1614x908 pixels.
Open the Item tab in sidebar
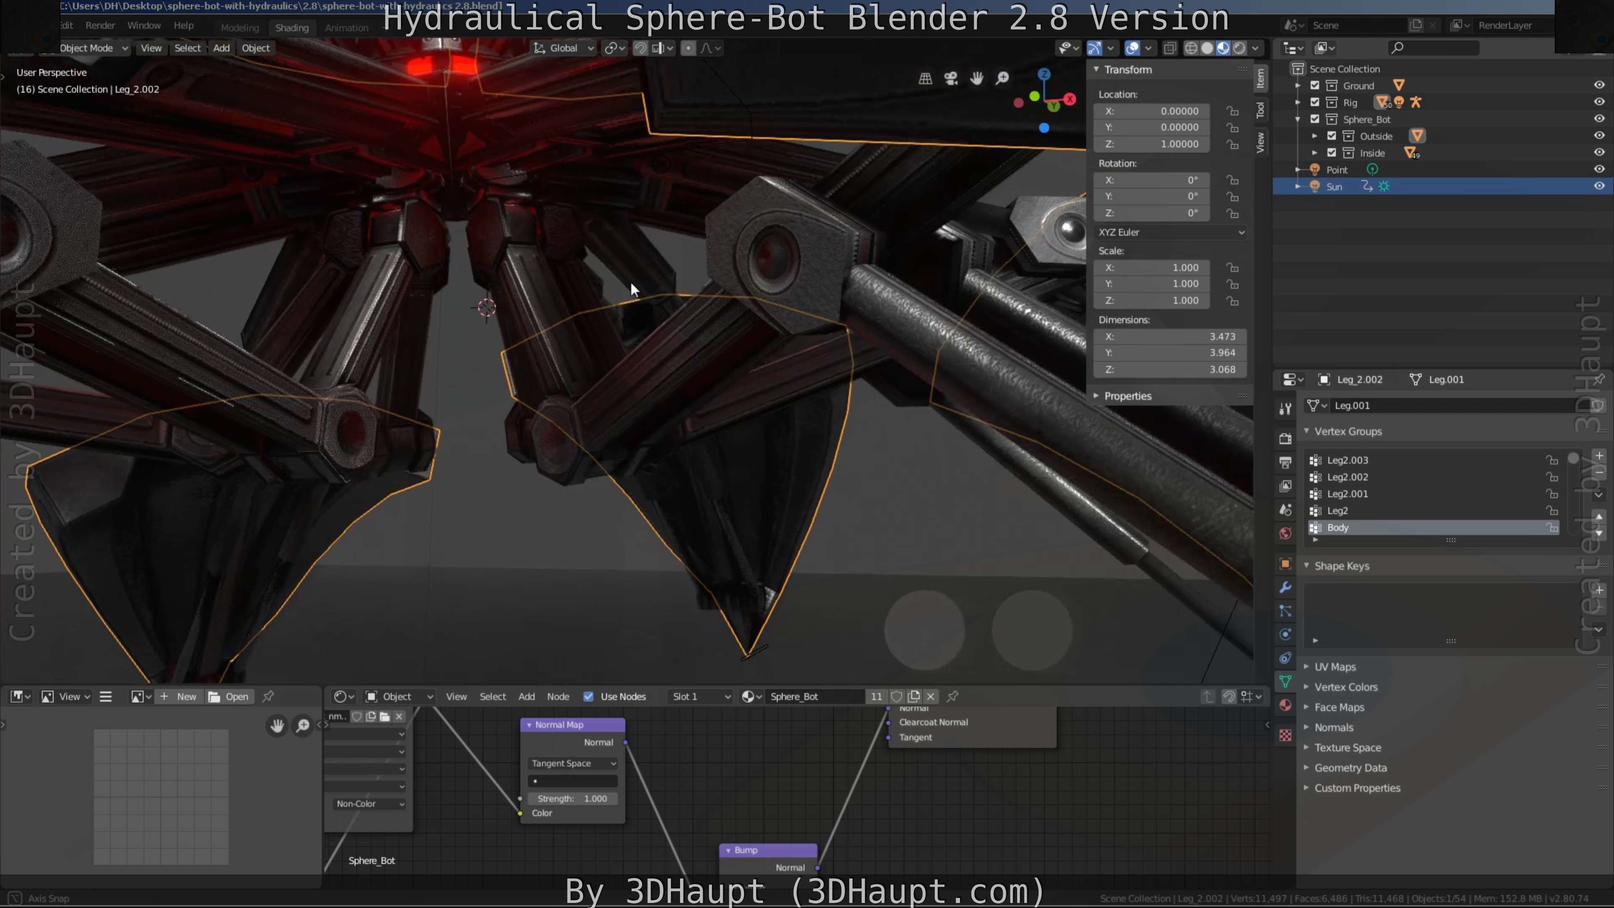tap(1261, 78)
